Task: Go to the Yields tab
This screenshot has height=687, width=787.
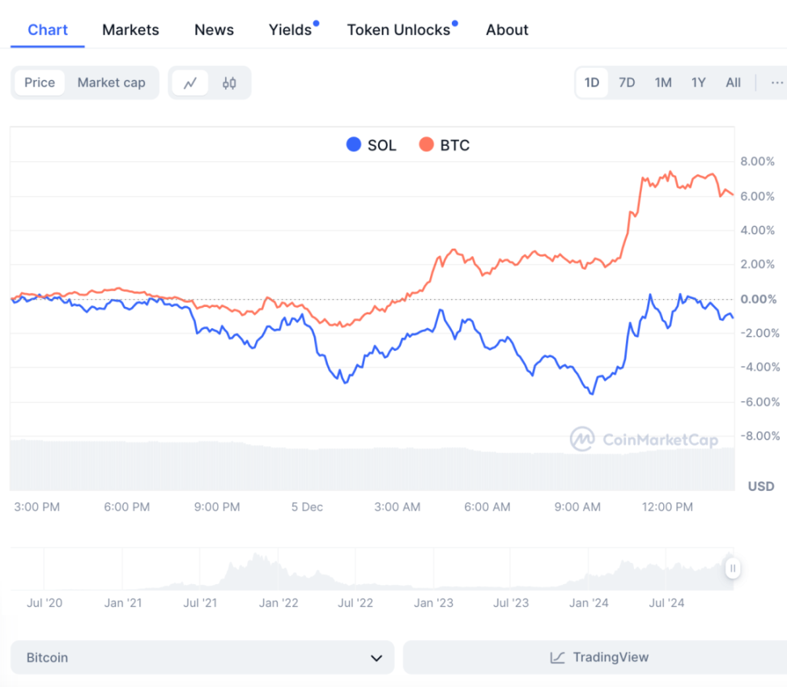Action: click(x=290, y=30)
